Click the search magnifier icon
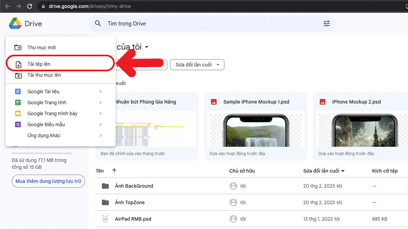408x229 pixels. click(x=98, y=24)
